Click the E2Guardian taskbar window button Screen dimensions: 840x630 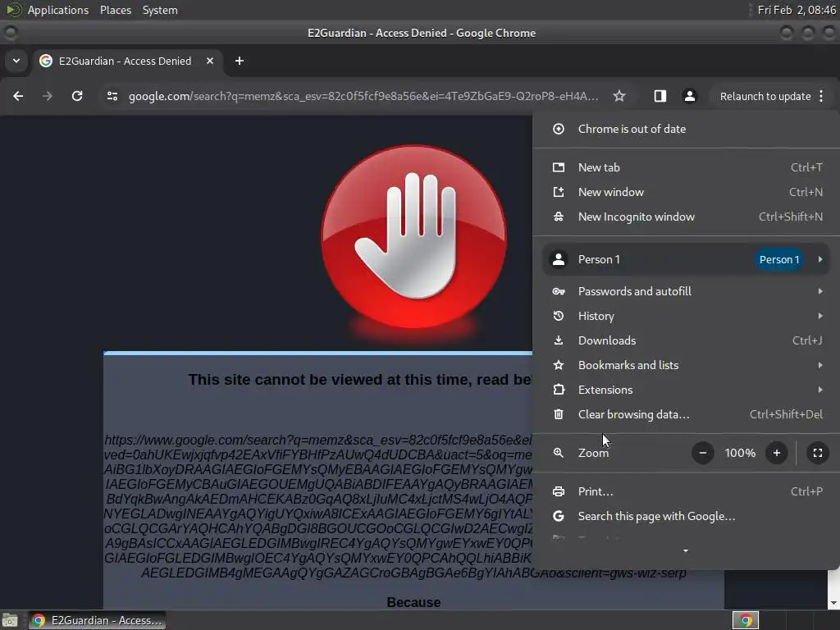(97, 620)
